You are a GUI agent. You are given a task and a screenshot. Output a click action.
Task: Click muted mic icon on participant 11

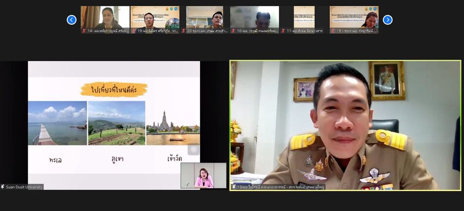(283, 31)
